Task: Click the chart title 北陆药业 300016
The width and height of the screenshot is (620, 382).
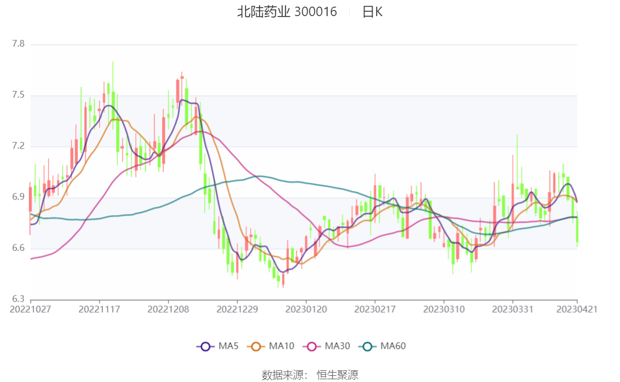Action: (x=287, y=12)
